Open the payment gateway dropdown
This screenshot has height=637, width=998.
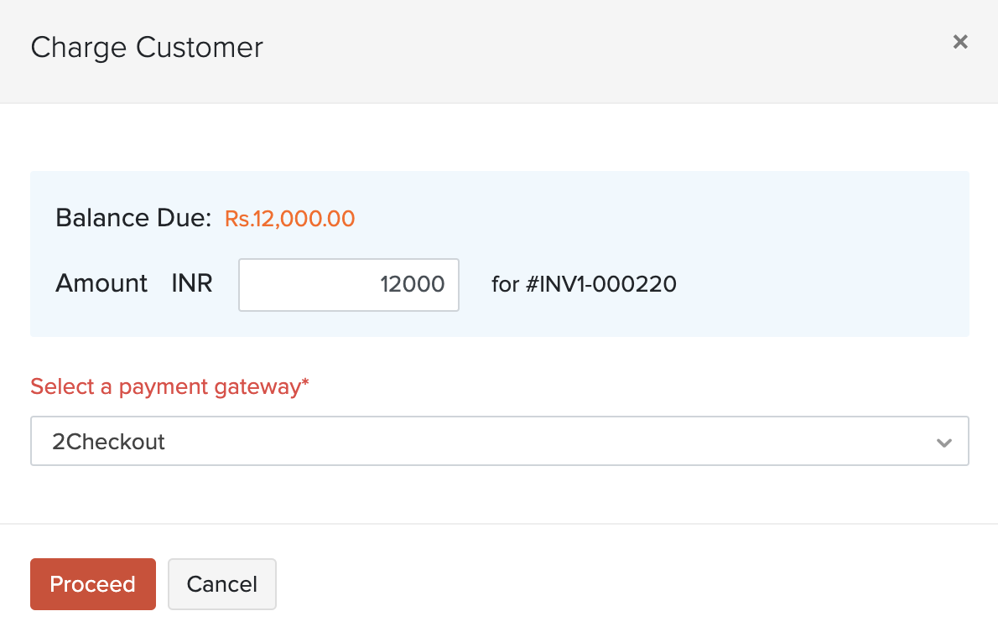point(499,441)
